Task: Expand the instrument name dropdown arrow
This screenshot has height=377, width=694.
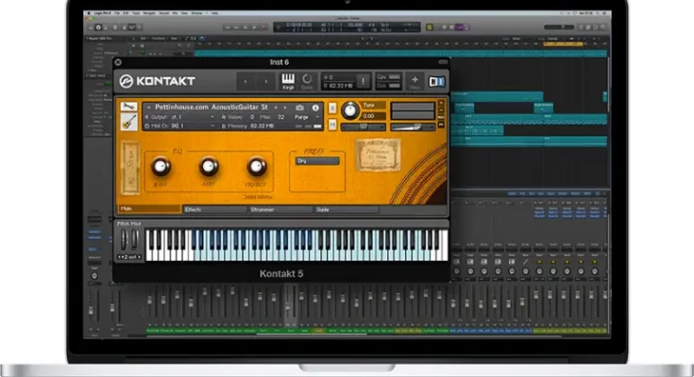Action: point(148,107)
